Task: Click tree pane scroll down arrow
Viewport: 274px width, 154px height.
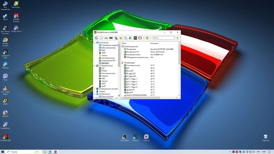Action: (119, 95)
